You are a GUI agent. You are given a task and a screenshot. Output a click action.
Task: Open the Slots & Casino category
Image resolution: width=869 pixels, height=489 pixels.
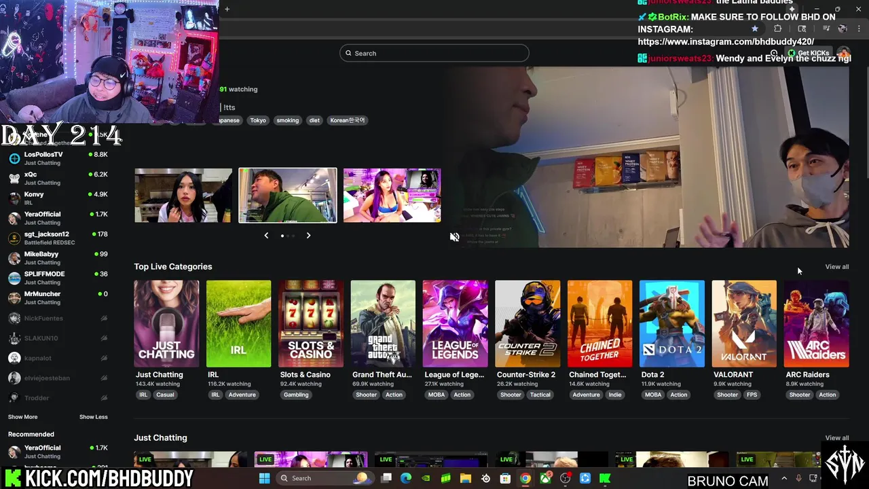coord(311,323)
